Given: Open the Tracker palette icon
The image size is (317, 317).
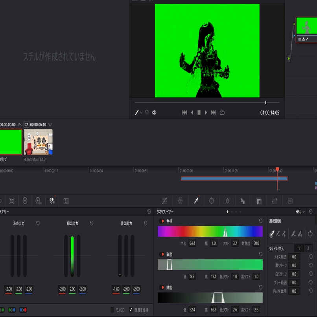Looking at the screenshot, I should tap(227, 201).
